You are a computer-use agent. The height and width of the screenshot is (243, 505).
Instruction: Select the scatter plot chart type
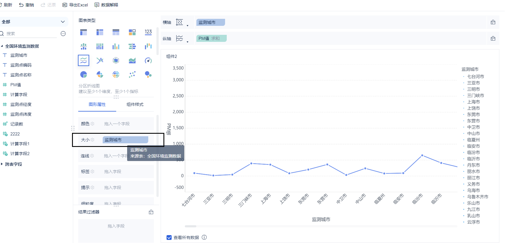coord(132,74)
